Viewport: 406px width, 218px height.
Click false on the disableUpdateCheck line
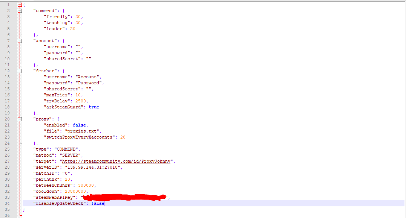(x=98, y=203)
